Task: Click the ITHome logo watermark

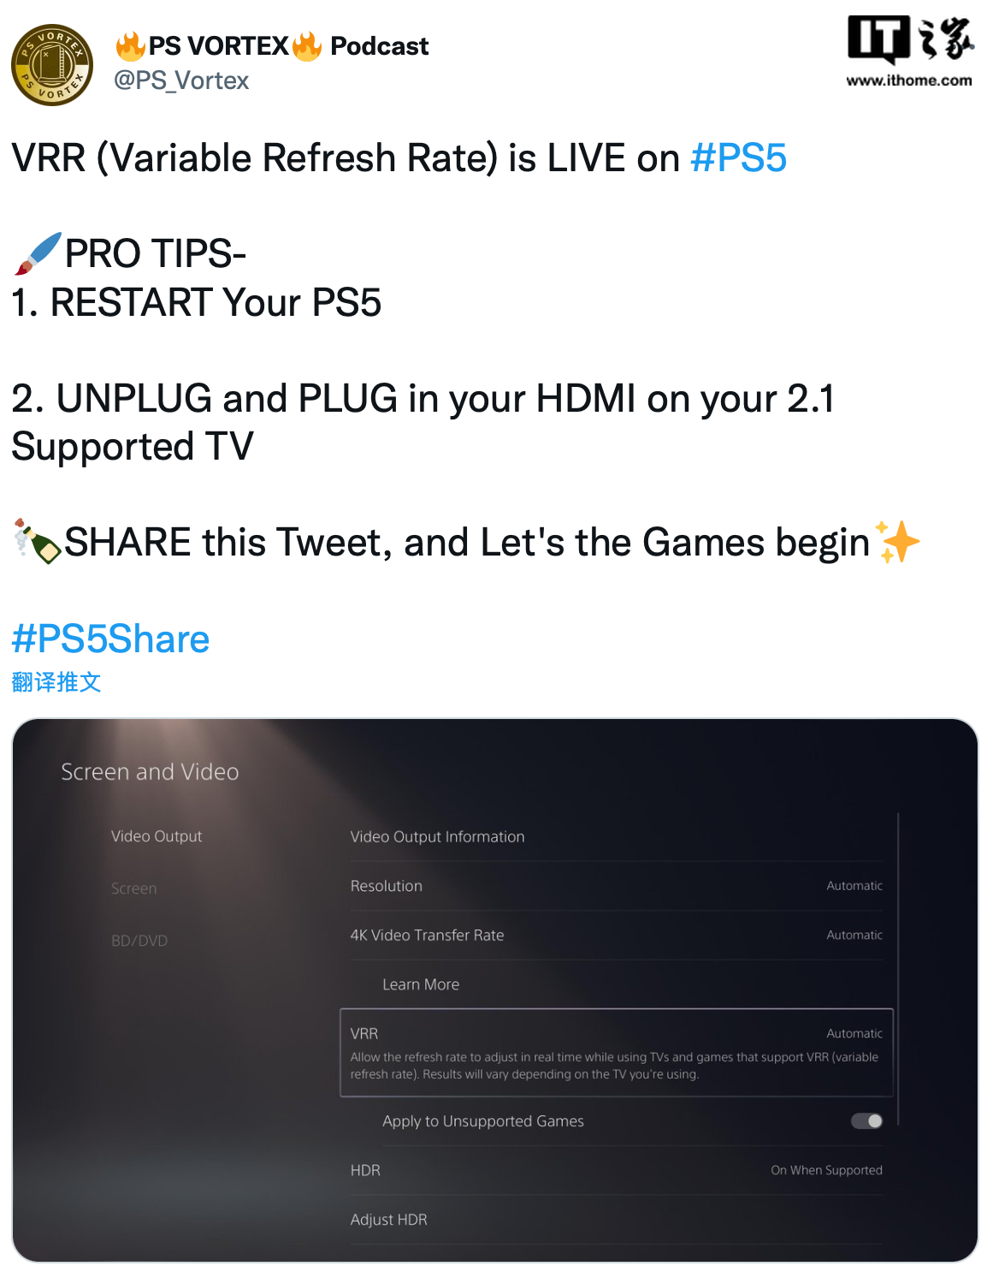Action: pyautogui.click(x=909, y=51)
